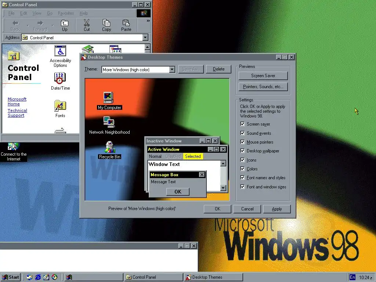This screenshot has height=282, width=376.
Task: Click Apply in Desktop Themes dialog
Action: 277,209
